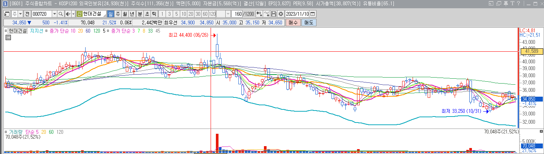Click the blue 60 moving average legend
This screenshot has width=544, height=154.
click(x=88, y=31)
